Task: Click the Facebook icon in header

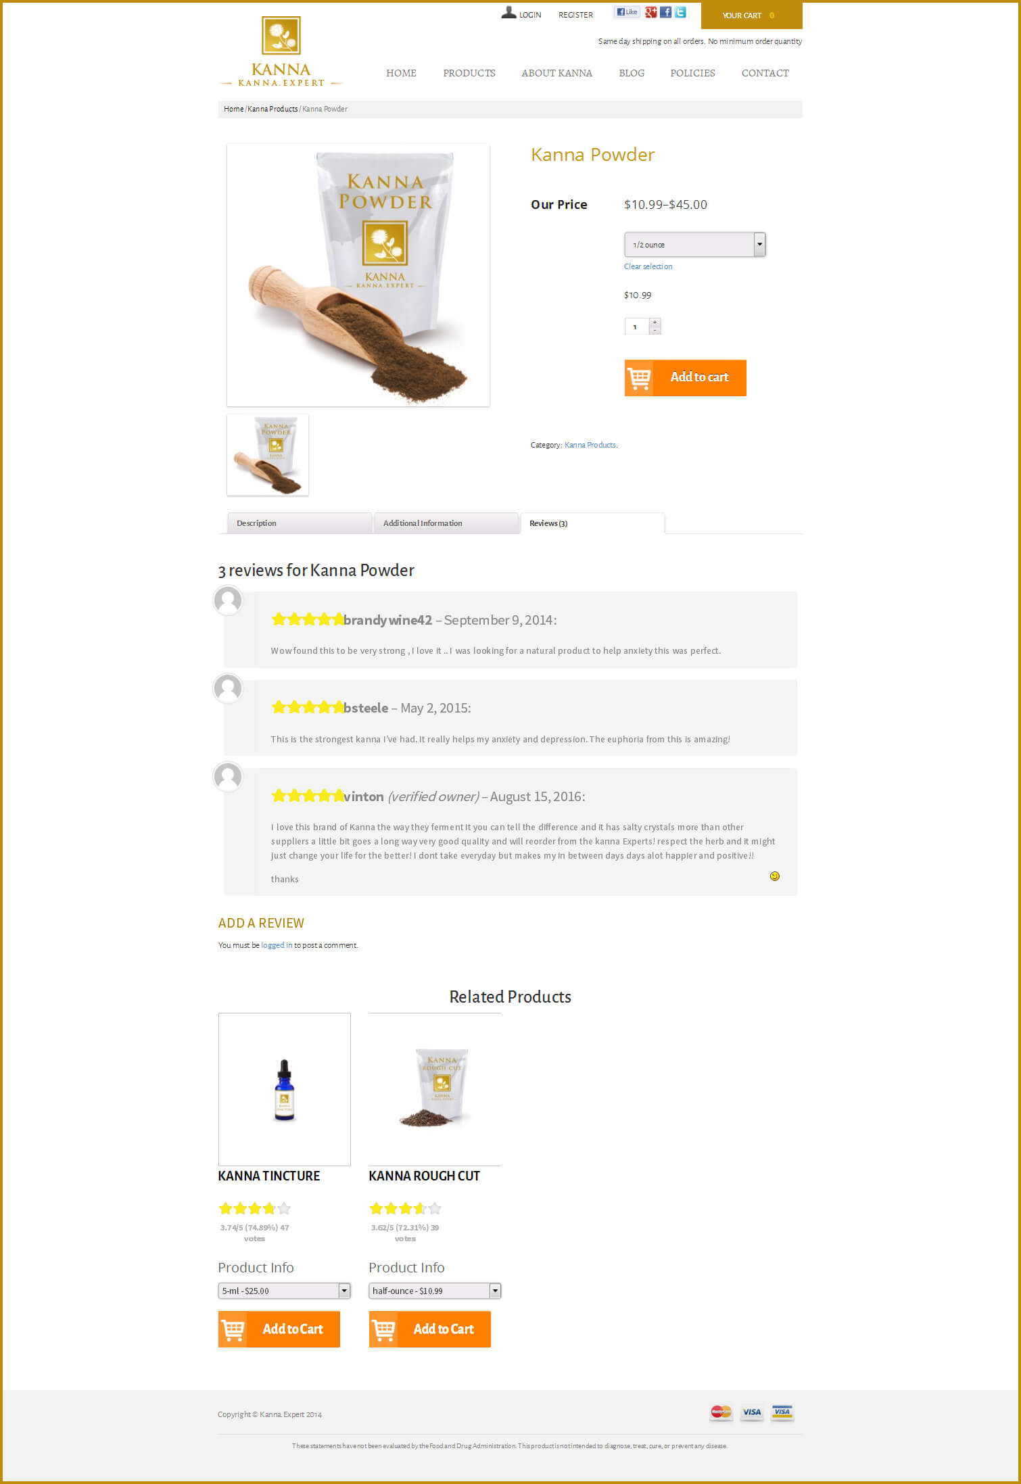Action: pos(665,12)
